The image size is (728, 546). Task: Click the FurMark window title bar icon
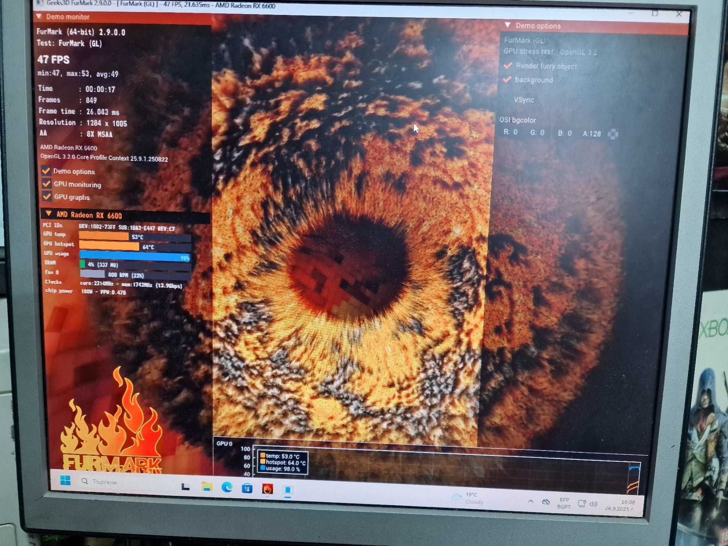pyautogui.click(x=39, y=2)
